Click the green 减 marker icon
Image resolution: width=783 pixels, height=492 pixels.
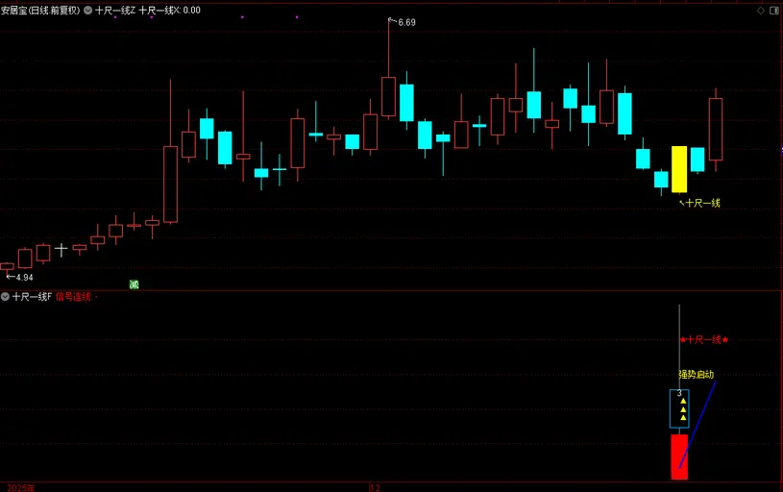point(134,284)
